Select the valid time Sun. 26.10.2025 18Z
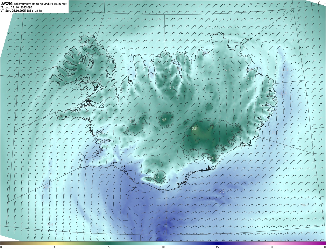Screen dimensions: 326x249 [x=18, y=11]
